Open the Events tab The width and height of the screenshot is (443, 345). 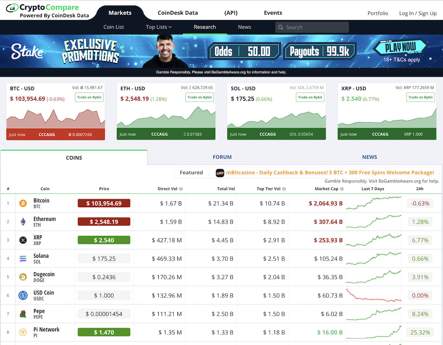point(273,13)
